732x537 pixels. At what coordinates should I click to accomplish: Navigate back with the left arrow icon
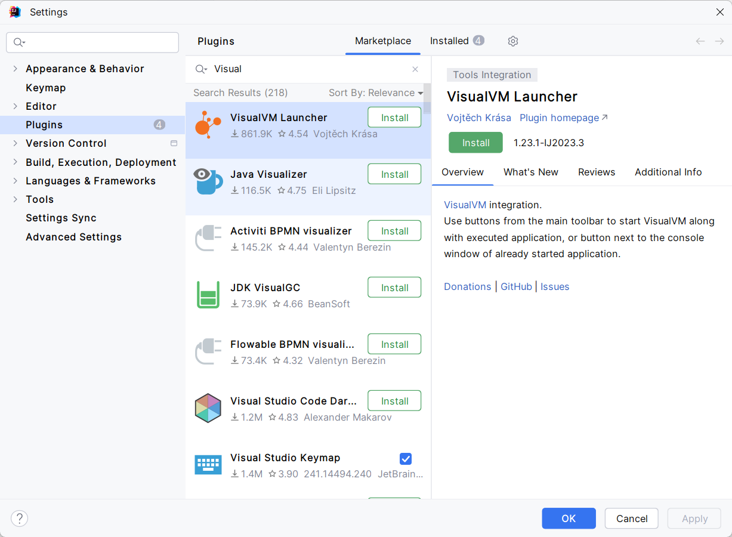(x=700, y=41)
